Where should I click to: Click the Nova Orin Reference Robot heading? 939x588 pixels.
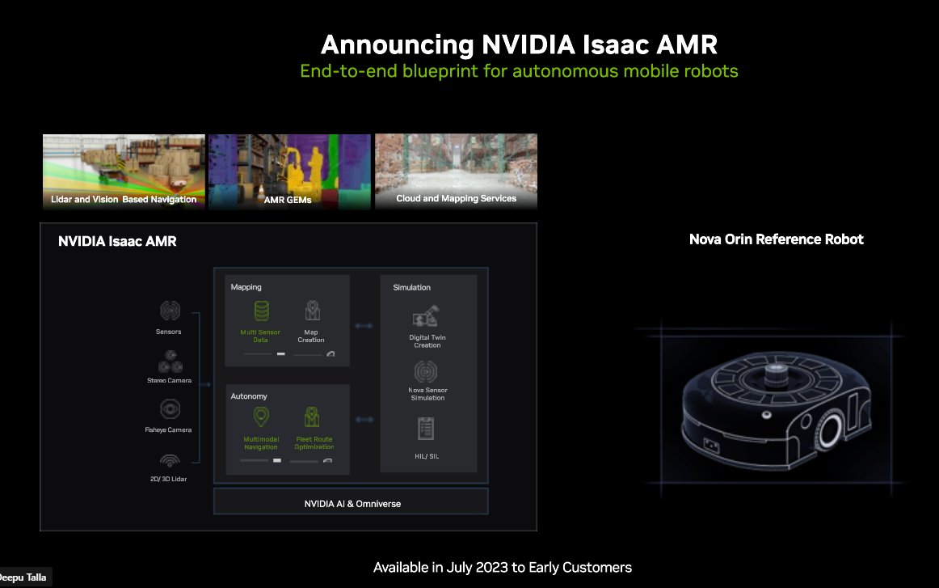(x=776, y=239)
